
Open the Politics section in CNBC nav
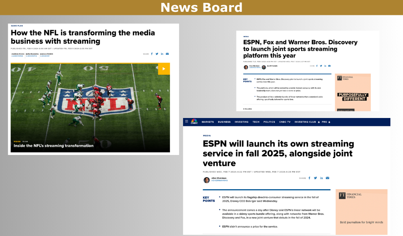pos(269,122)
